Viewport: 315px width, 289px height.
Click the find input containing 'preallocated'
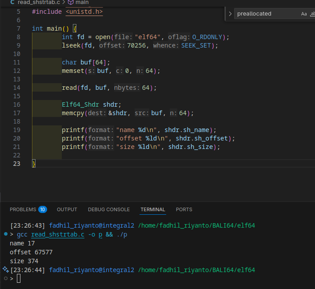click(x=266, y=14)
